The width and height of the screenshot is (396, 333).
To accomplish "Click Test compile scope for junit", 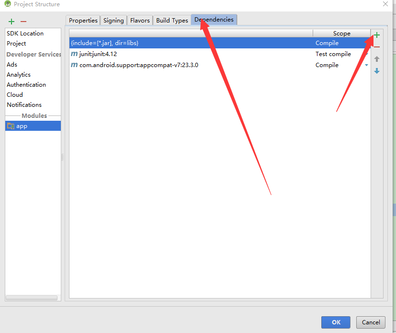I will 333,54.
